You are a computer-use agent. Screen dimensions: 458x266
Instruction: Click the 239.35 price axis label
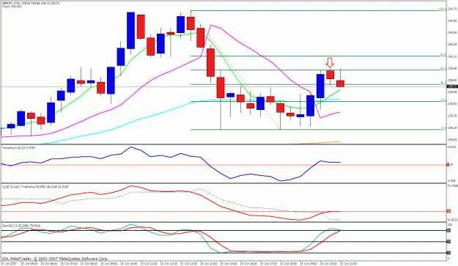click(x=452, y=116)
